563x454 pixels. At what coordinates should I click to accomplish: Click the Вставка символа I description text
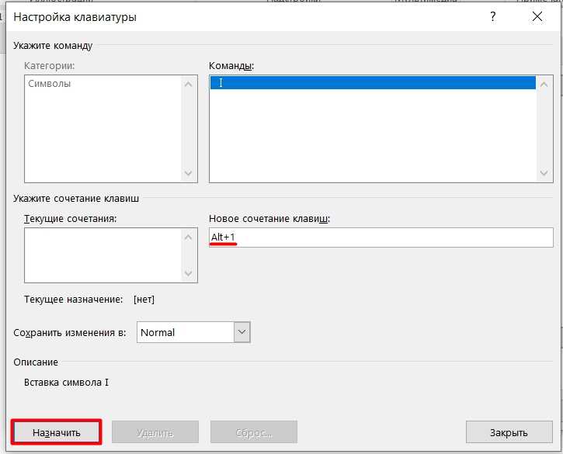coord(67,383)
